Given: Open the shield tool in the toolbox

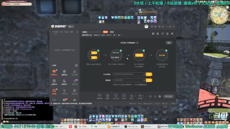Looking at the screenshot, I should (64, 73).
